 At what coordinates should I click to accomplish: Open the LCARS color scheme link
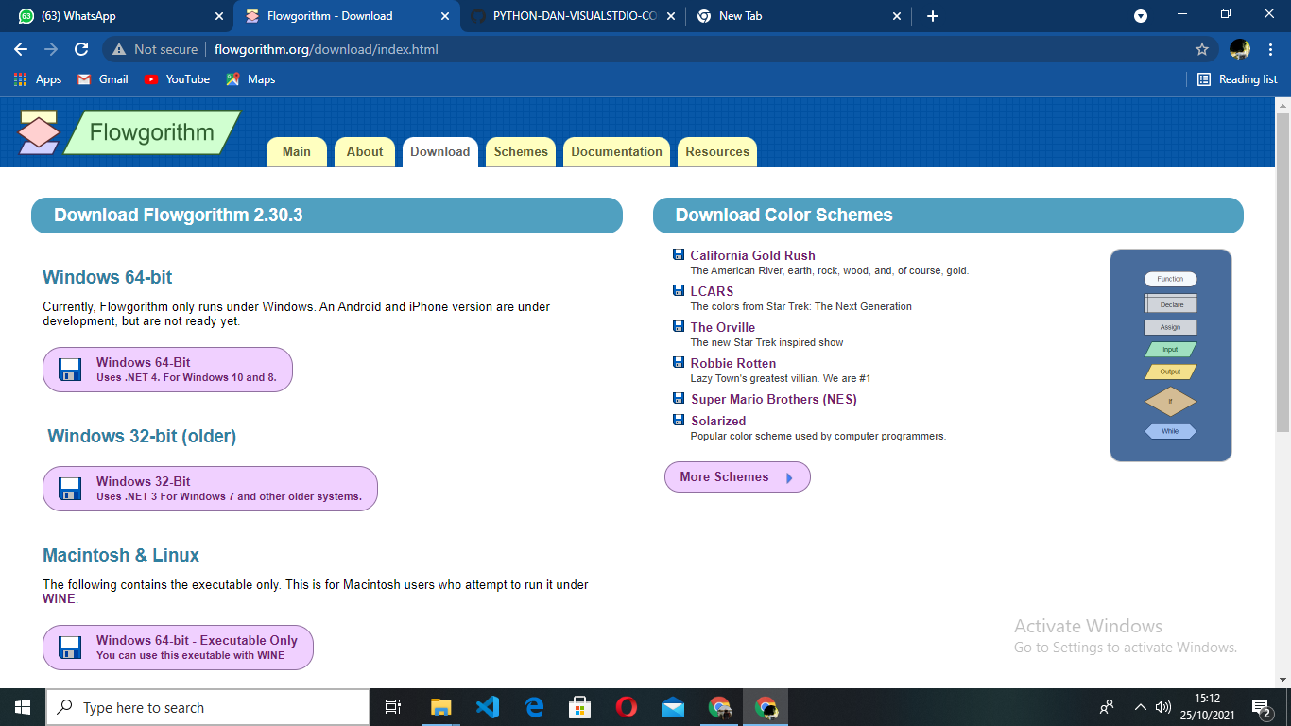click(x=711, y=291)
